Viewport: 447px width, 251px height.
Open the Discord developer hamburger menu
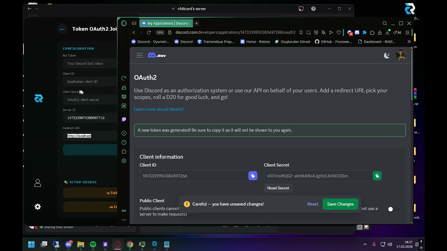click(140, 55)
